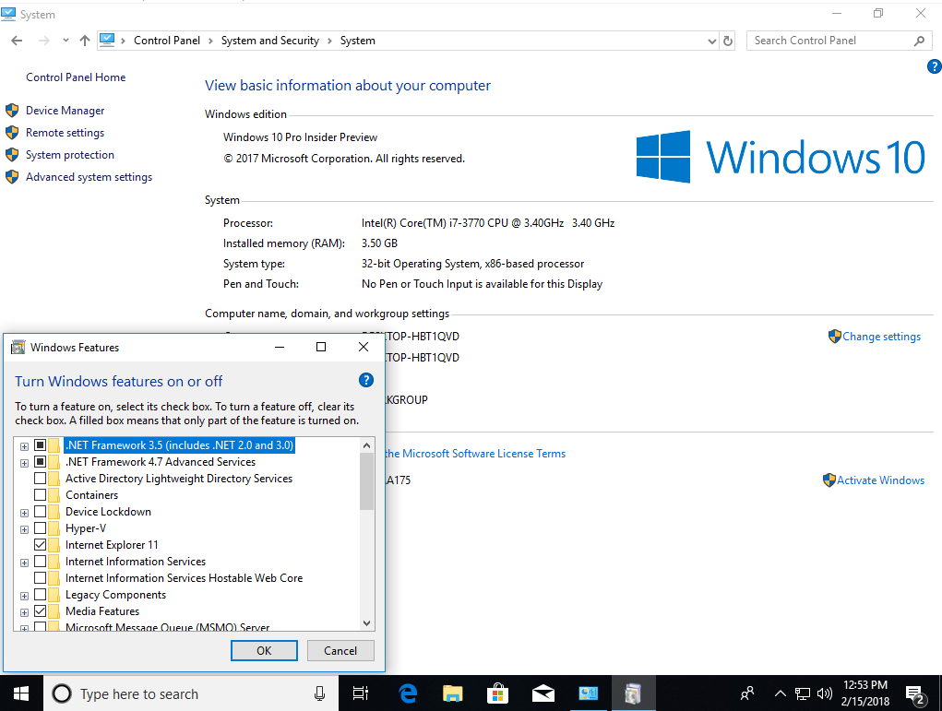The width and height of the screenshot is (942, 711).
Task: Open Control Panel help icon
Action: tap(935, 66)
